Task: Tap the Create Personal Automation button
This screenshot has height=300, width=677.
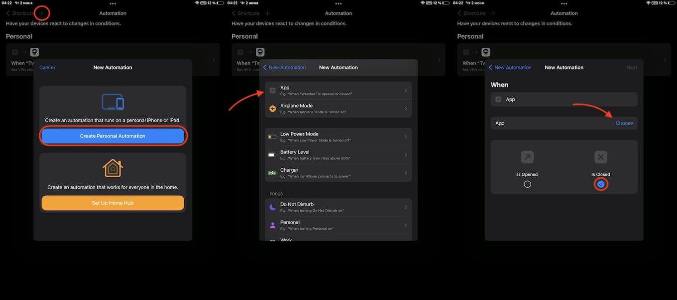Action: point(113,136)
